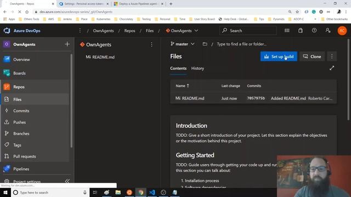
Task: Switch to the Deploy Azure Pipelines agent tab
Action: point(138,4)
